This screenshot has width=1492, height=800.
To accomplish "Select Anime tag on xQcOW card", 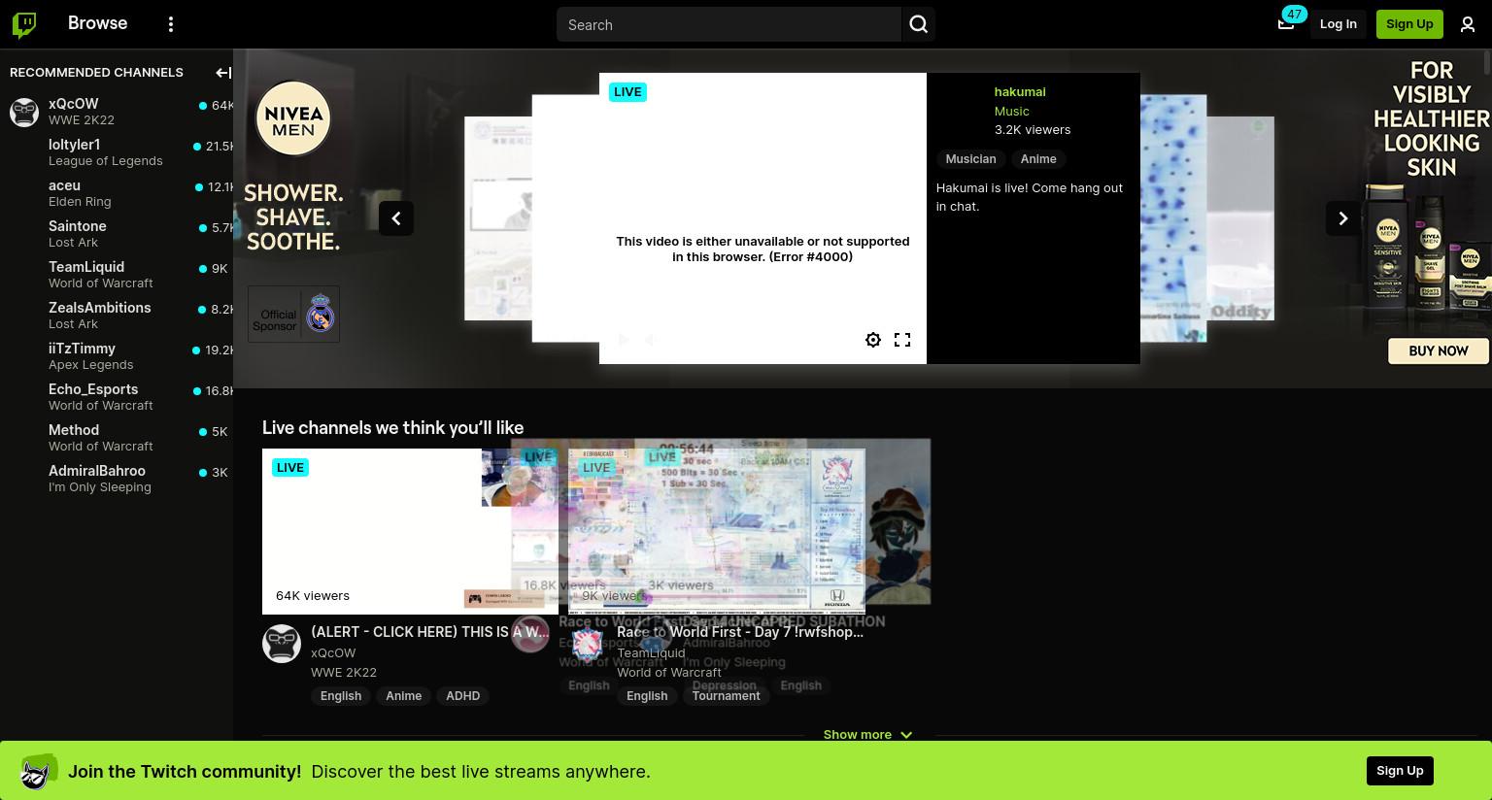I will (403, 695).
